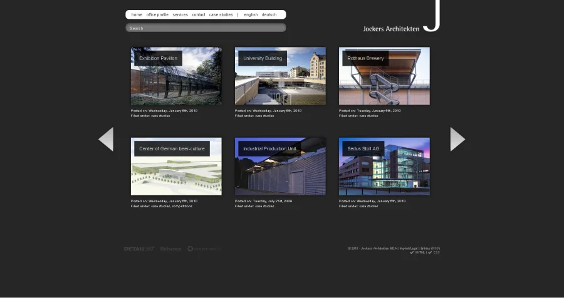
Task: Open the Behance footer logo
Action: (170, 249)
